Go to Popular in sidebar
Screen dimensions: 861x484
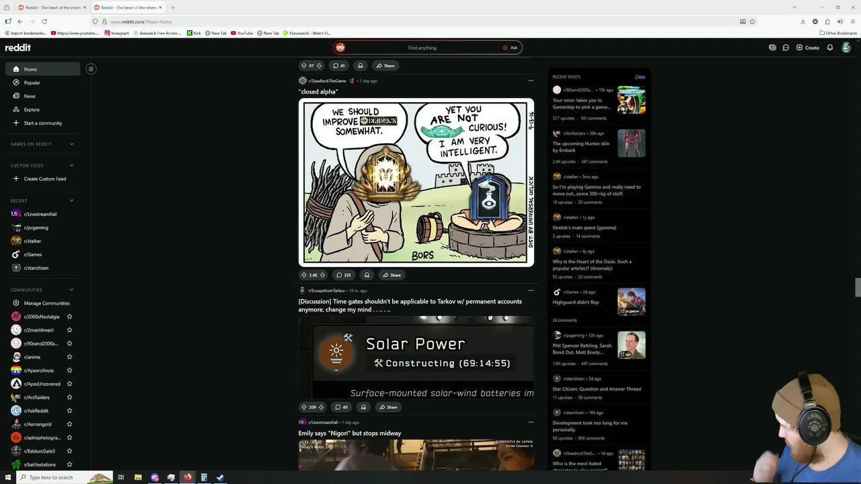[x=43, y=83]
